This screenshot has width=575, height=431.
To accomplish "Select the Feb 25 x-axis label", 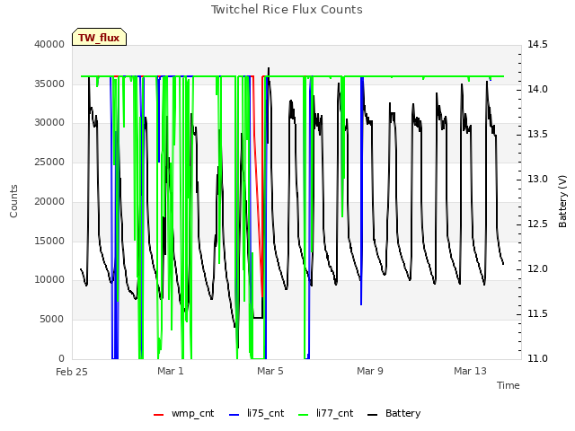I will click(x=72, y=372).
